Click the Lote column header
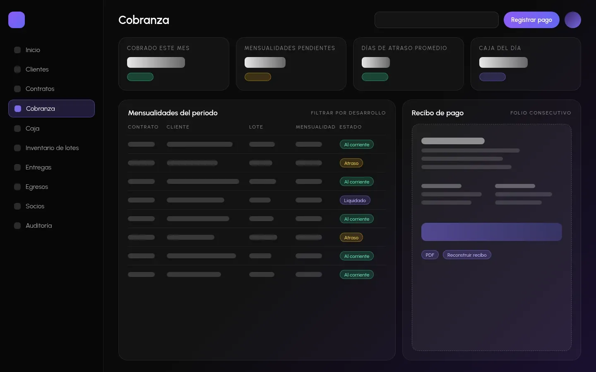 point(256,127)
